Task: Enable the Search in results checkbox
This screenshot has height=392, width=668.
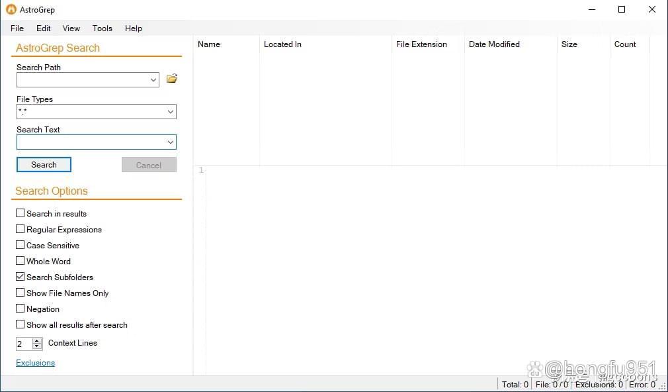Action: (20, 213)
